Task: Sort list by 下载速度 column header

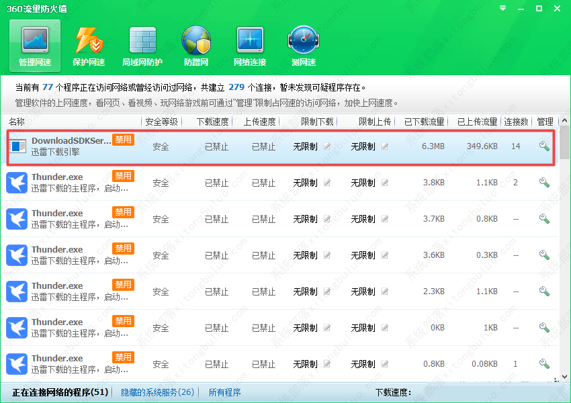Action: (213, 122)
